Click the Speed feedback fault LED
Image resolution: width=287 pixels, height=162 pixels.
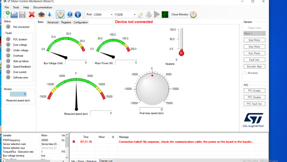[x=8, y=67]
